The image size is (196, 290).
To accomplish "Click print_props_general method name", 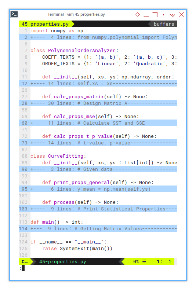I will click(x=82, y=183).
